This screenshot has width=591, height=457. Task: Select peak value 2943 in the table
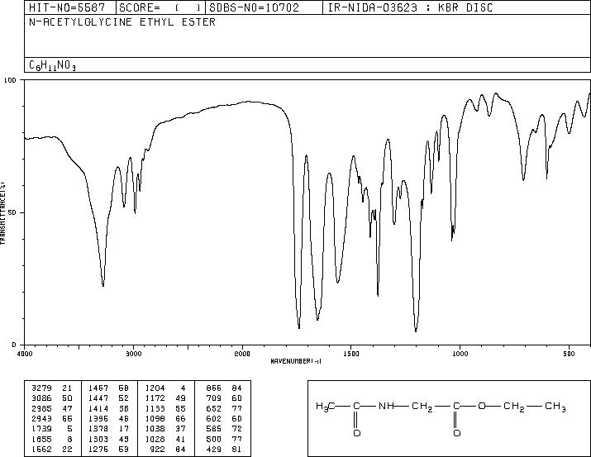coord(42,418)
